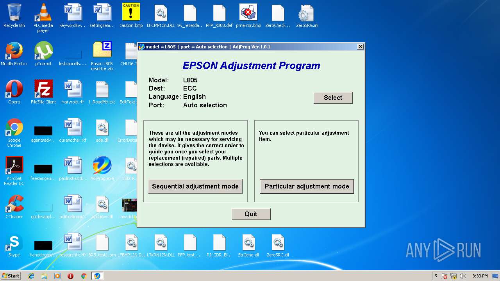The width and height of the screenshot is (500, 281).
Task: Click the 'L805' model value
Action: pyautogui.click(x=190, y=80)
